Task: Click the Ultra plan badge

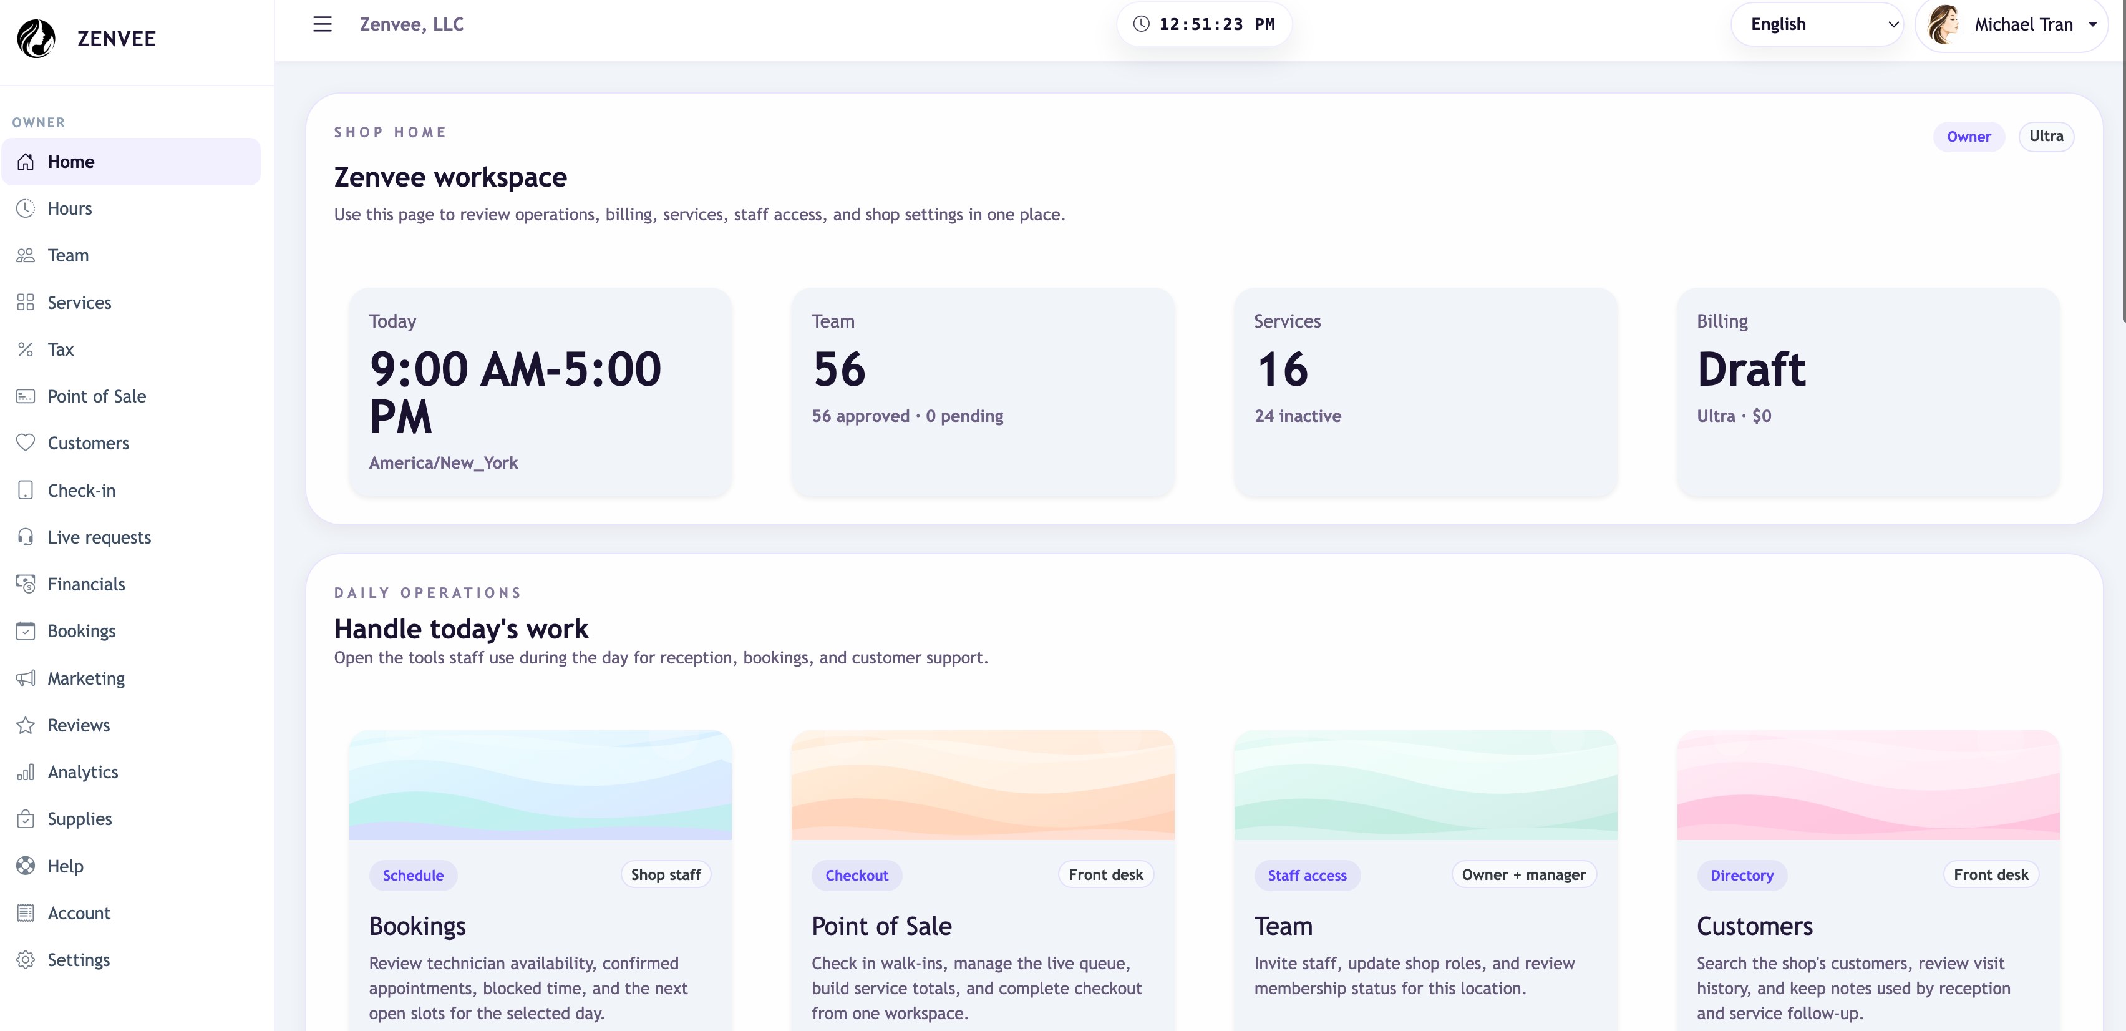Action: point(2046,136)
